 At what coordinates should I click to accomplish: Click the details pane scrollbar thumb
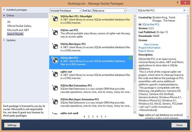(x=188, y=54)
